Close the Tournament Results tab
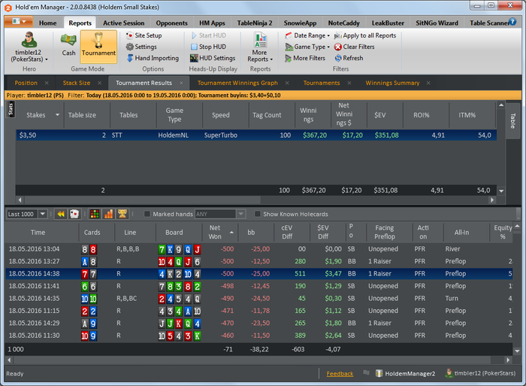Image resolution: width=526 pixels, height=386 pixels. point(181,83)
